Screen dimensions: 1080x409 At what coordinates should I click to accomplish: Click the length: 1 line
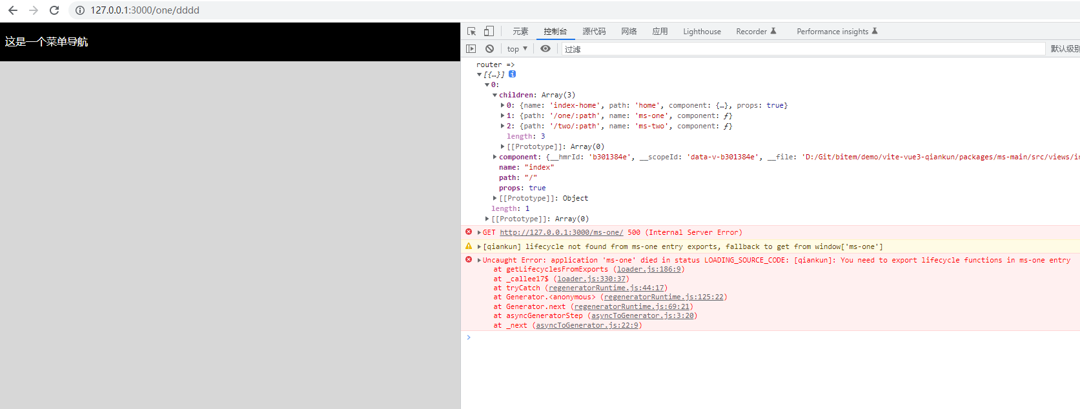coord(510,208)
